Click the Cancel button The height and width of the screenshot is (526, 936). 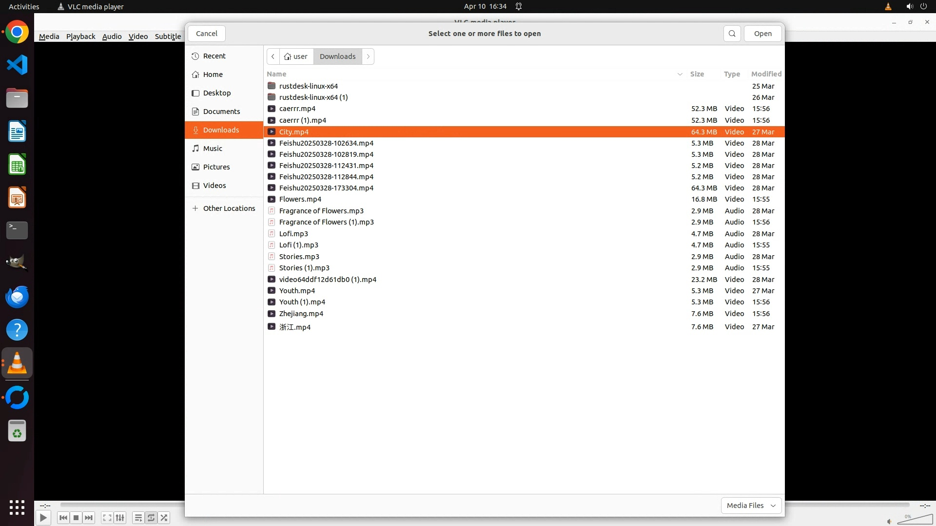coord(207,34)
